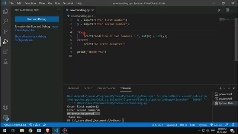
Task: Open the Manage gear settings
Action: coord(6,118)
